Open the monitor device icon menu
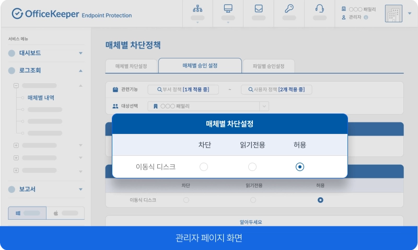This screenshot has width=418, height=250. tap(228, 9)
